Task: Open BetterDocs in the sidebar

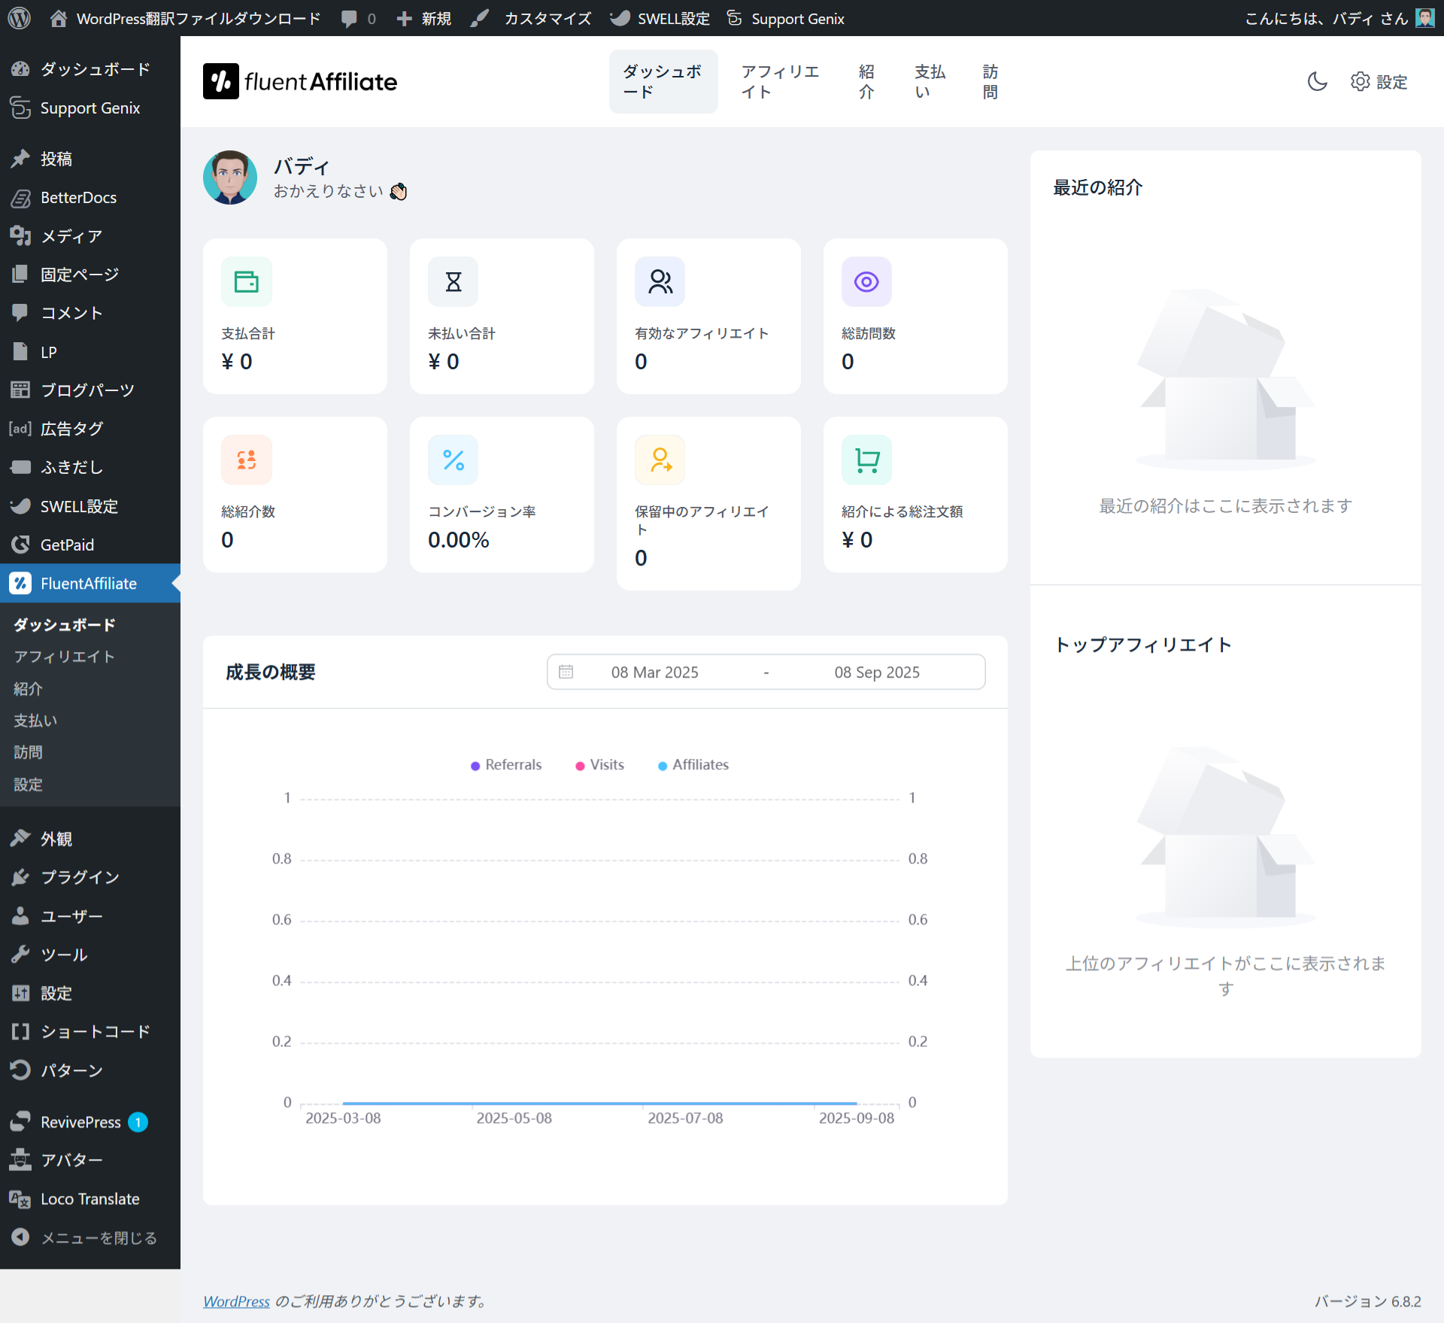Action: click(x=90, y=197)
